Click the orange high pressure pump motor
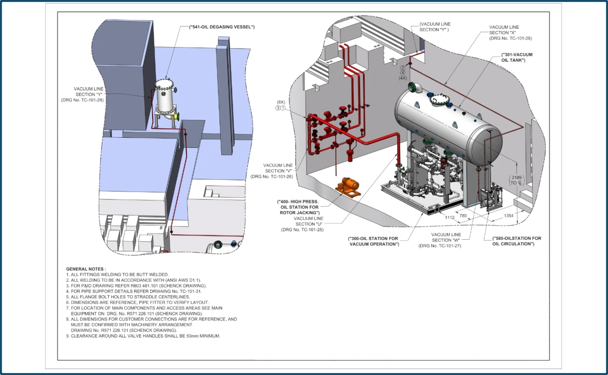The image size is (608, 375). click(x=348, y=187)
